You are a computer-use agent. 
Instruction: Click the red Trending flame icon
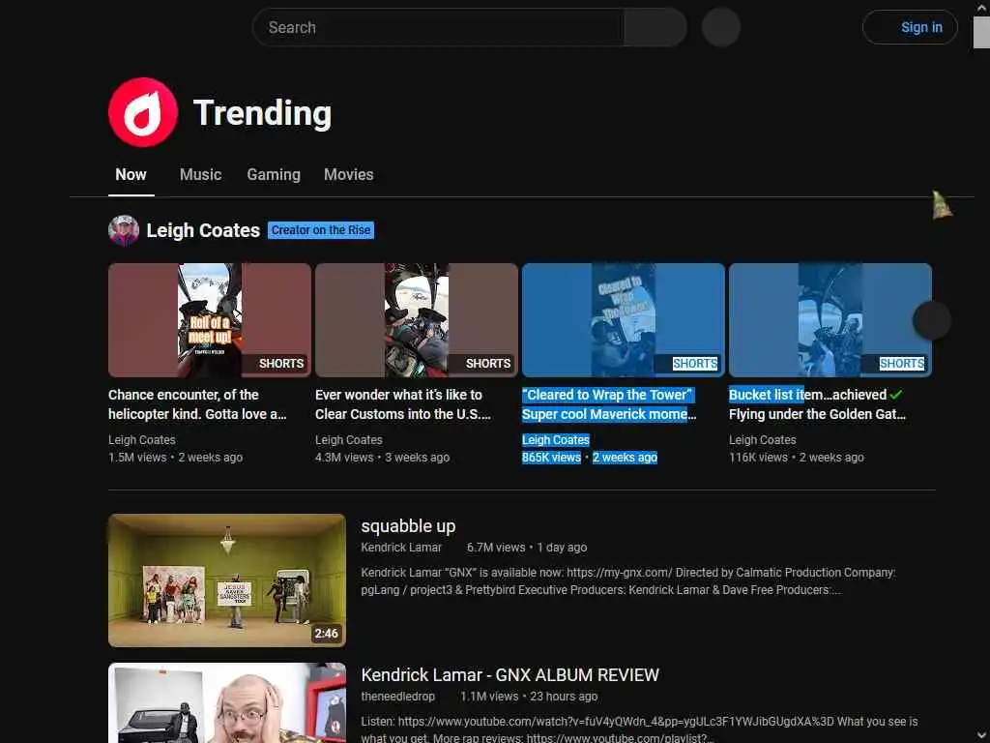(x=143, y=112)
